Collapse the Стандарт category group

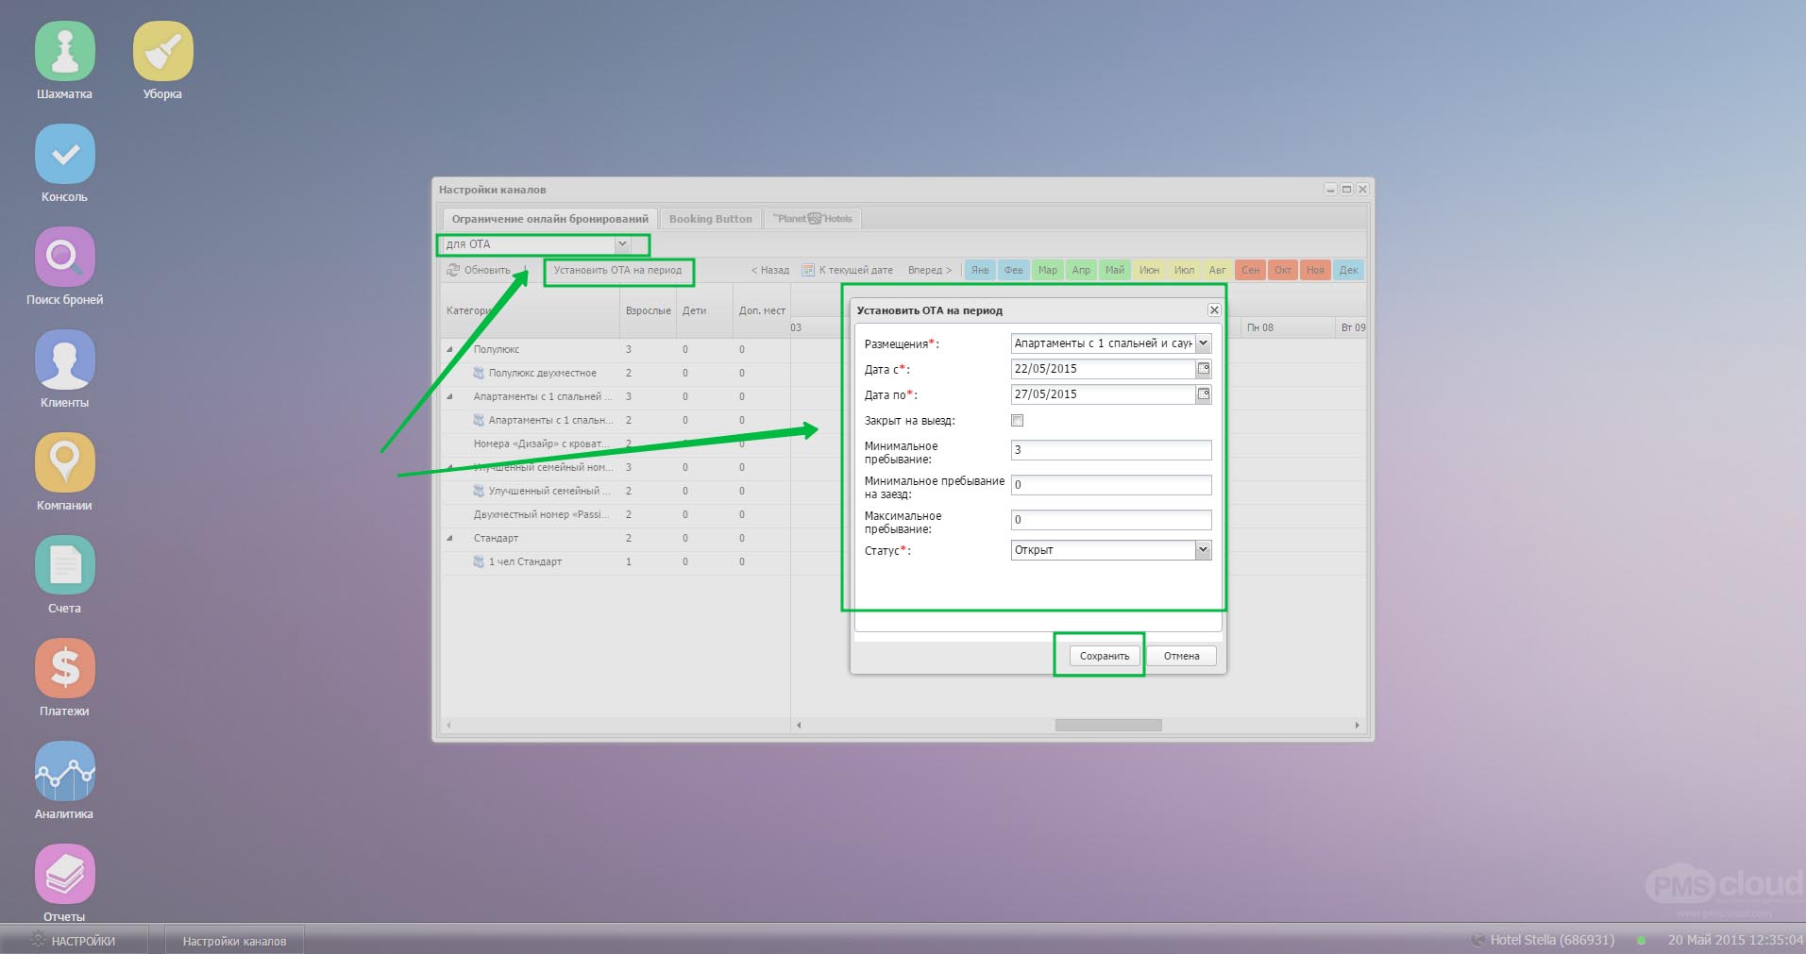pos(449,538)
